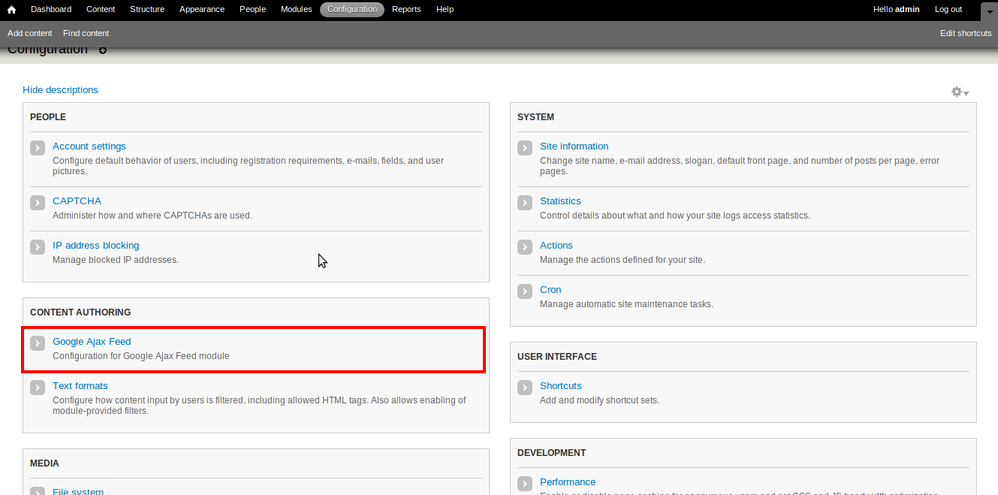998x495 pixels.
Task: Click 'Add and modify shortcut sets.' description
Action: pos(599,400)
